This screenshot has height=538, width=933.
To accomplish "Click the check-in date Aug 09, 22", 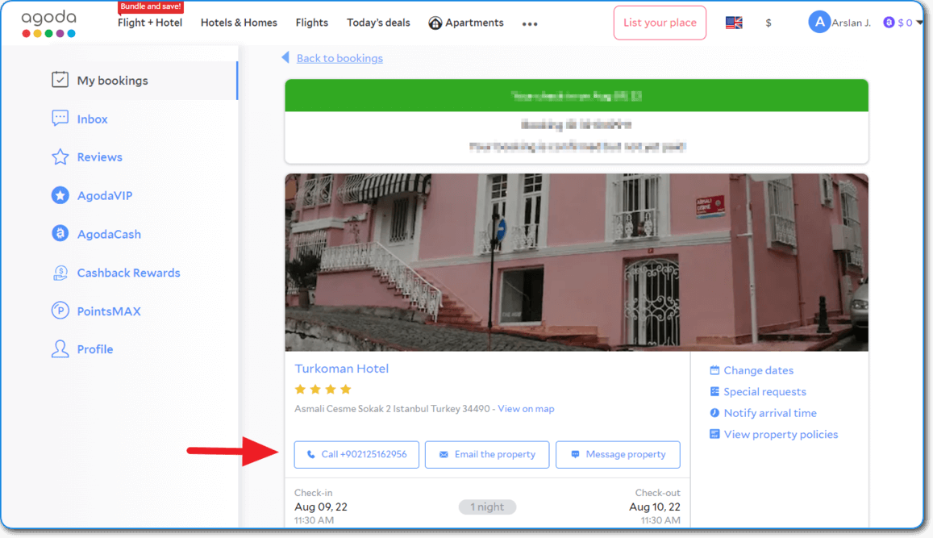I will coord(321,507).
